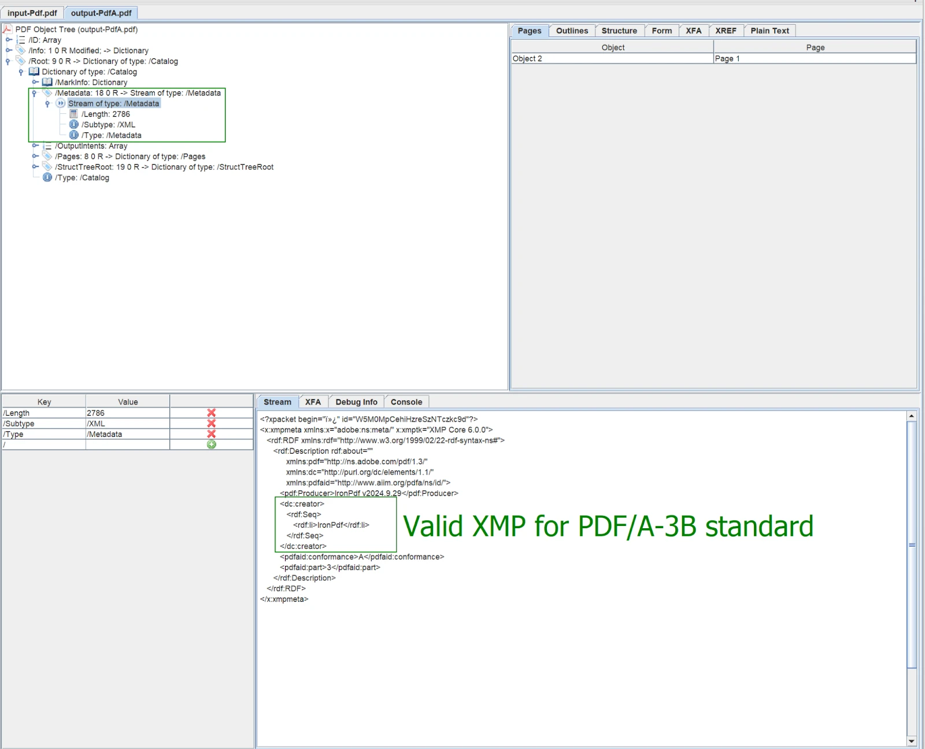This screenshot has height=749, width=925.
Task: Click the empty key field with slash
Action: 44,444
